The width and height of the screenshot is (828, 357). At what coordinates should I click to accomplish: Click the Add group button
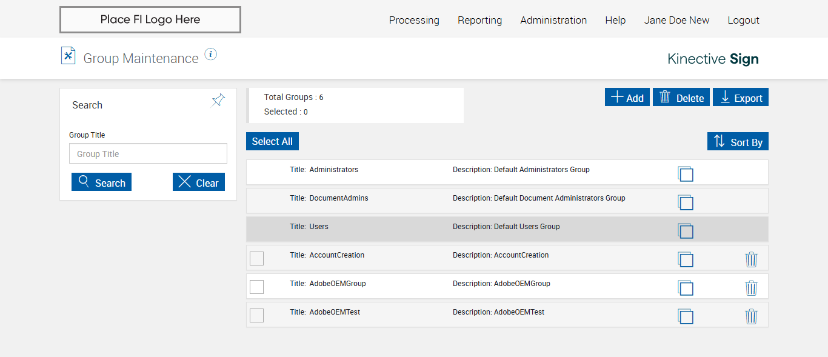pos(627,98)
